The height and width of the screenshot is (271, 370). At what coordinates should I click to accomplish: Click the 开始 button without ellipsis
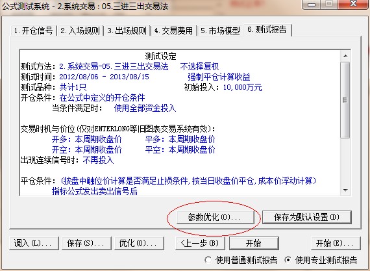coord(254,243)
